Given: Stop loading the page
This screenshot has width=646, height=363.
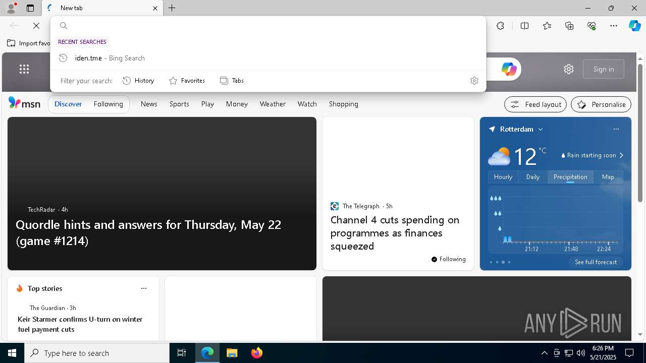Looking at the screenshot, I should [x=36, y=26].
